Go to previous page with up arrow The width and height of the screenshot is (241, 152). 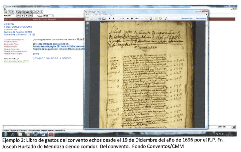(x=109, y=19)
